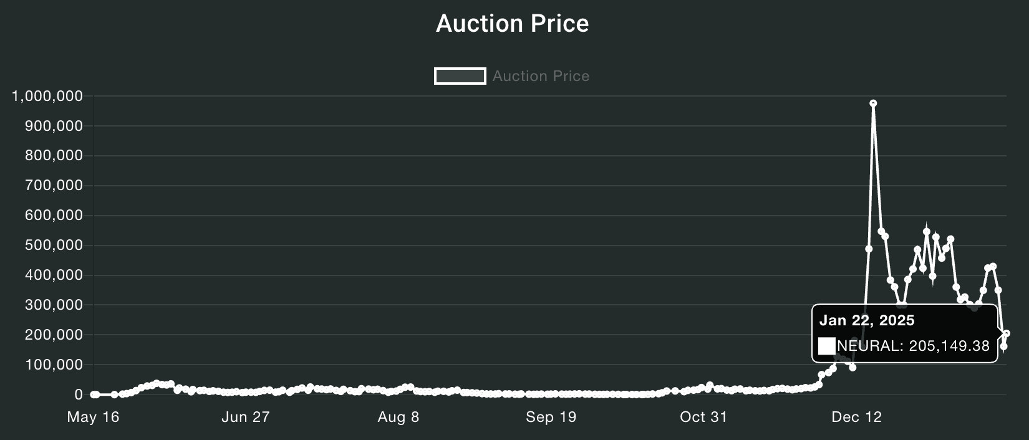Screen dimensions: 1029x440
Task: Select the Dec 12 x-axis label
Action: pos(857,417)
